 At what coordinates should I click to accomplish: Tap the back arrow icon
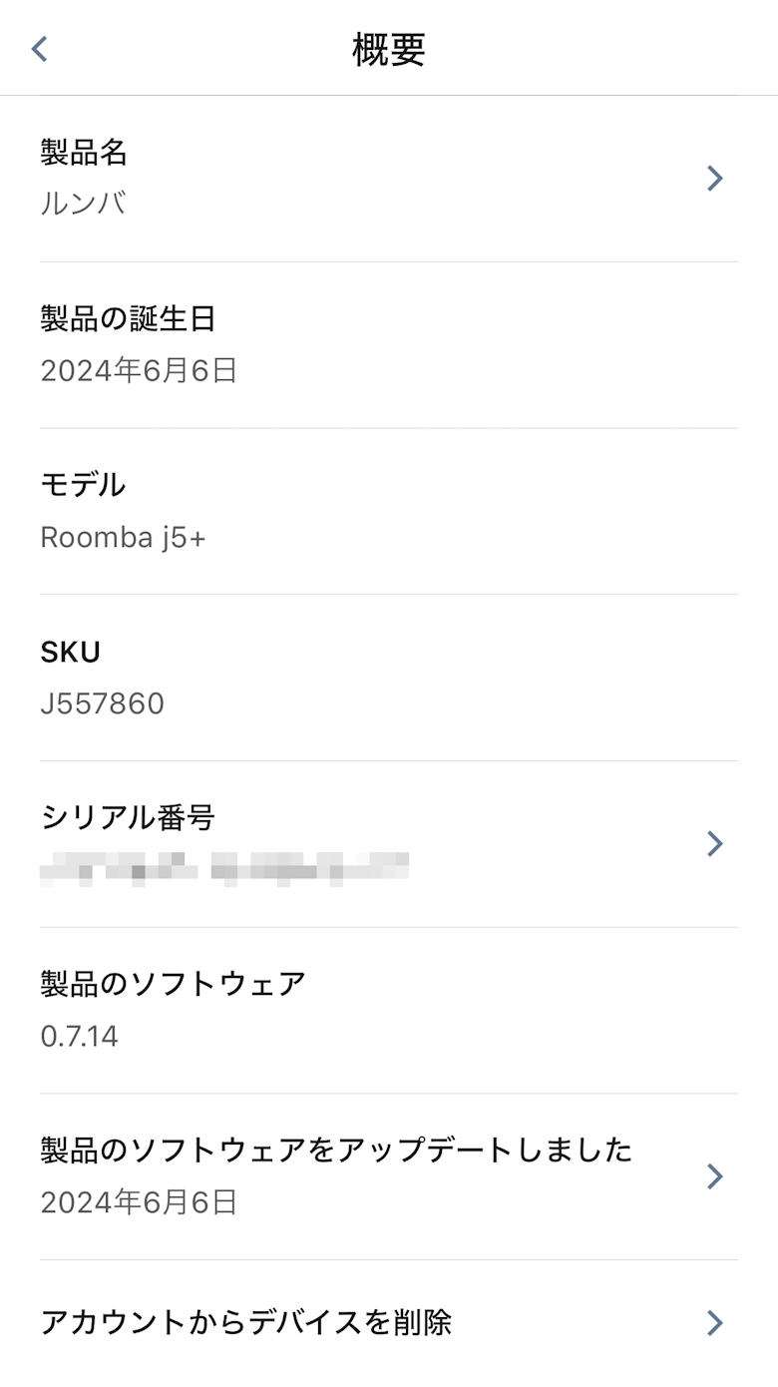click(x=40, y=49)
